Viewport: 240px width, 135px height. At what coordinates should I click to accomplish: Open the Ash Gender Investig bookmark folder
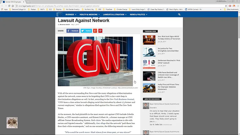[x=72, y=9]
